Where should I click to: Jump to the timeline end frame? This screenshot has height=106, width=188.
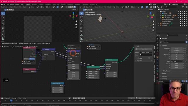(x=84, y=98)
